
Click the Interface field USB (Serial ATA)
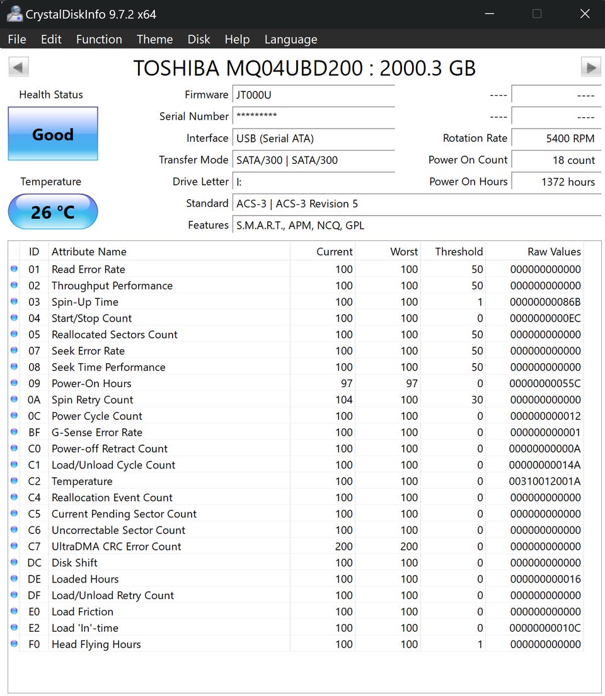click(313, 138)
